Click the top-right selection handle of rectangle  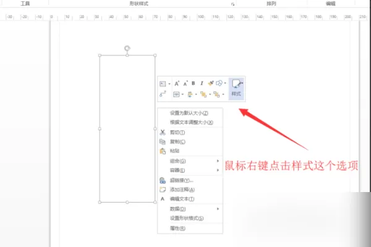pyautogui.click(x=155, y=56)
